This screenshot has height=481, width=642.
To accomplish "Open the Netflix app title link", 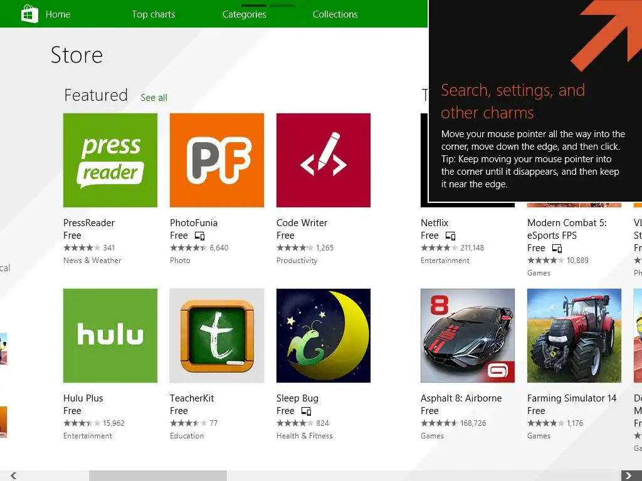I will coord(434,223).
